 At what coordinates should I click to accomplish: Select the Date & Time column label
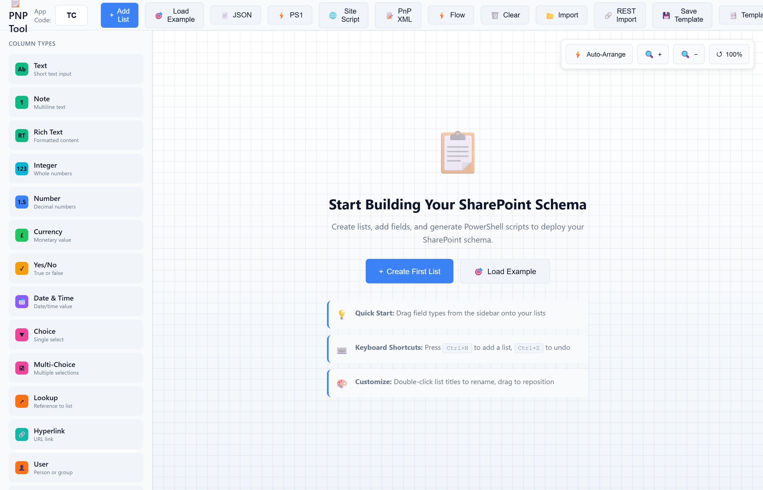[x=53, y=298]
